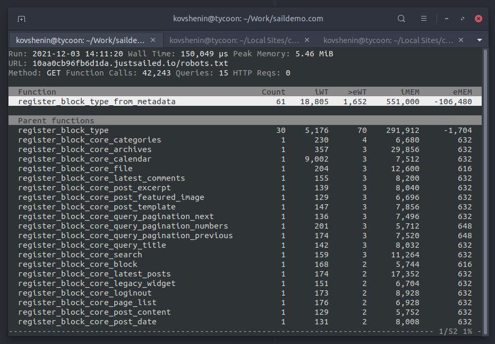Image resolution: width=495 pixels, height=344 pixels.
Task: Expand the tab list dropdown arrow
Action: (480, 40)
